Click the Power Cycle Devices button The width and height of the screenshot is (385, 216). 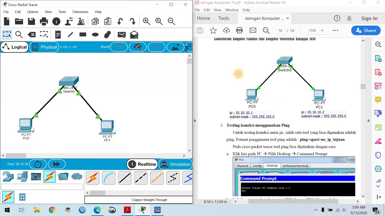pyautogui.click(x=38, y=164)
